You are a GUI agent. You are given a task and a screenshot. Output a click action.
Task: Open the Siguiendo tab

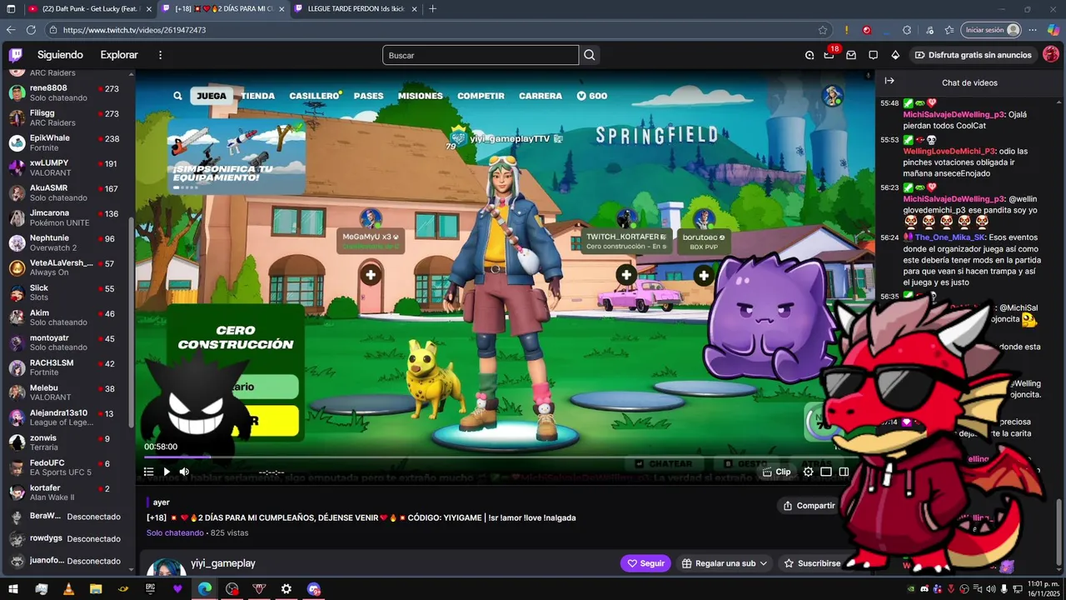pos(60,55)
